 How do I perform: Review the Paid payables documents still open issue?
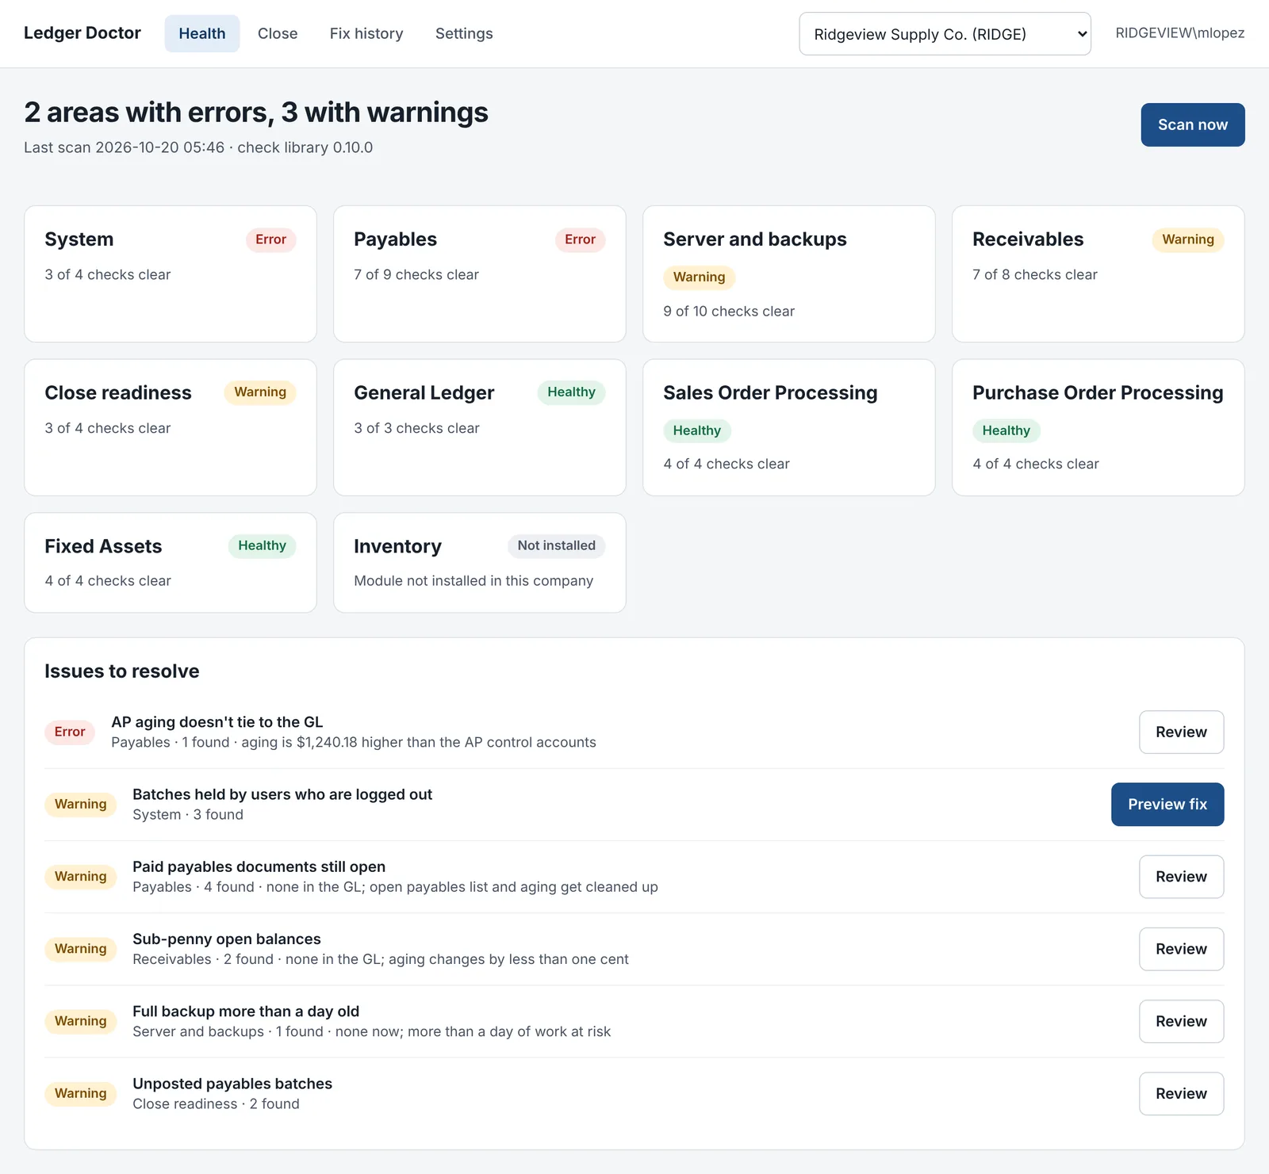1182,877
